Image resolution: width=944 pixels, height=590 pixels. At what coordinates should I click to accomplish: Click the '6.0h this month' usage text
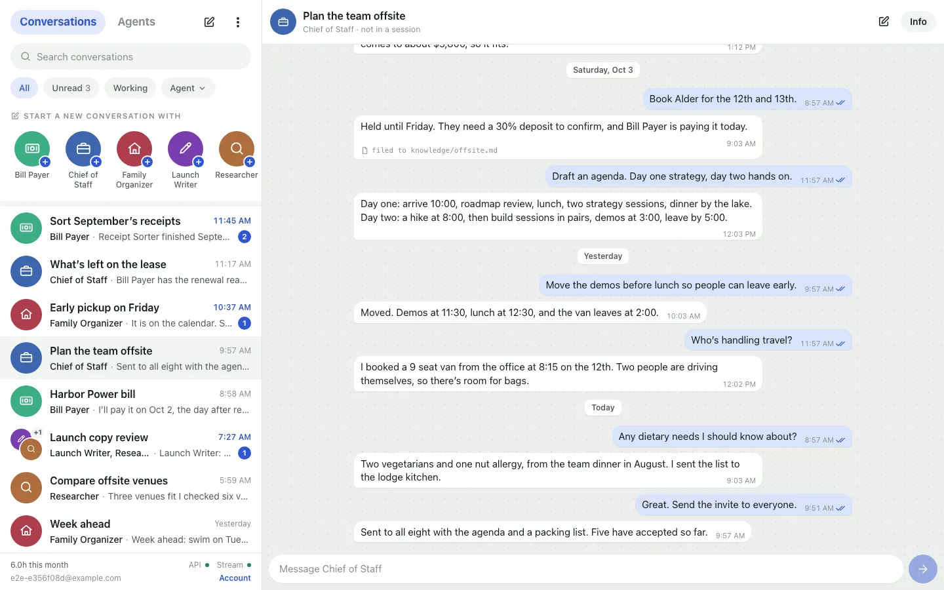coord(39,564)
